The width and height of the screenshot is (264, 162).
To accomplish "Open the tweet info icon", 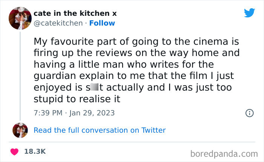I will point(249,113).
